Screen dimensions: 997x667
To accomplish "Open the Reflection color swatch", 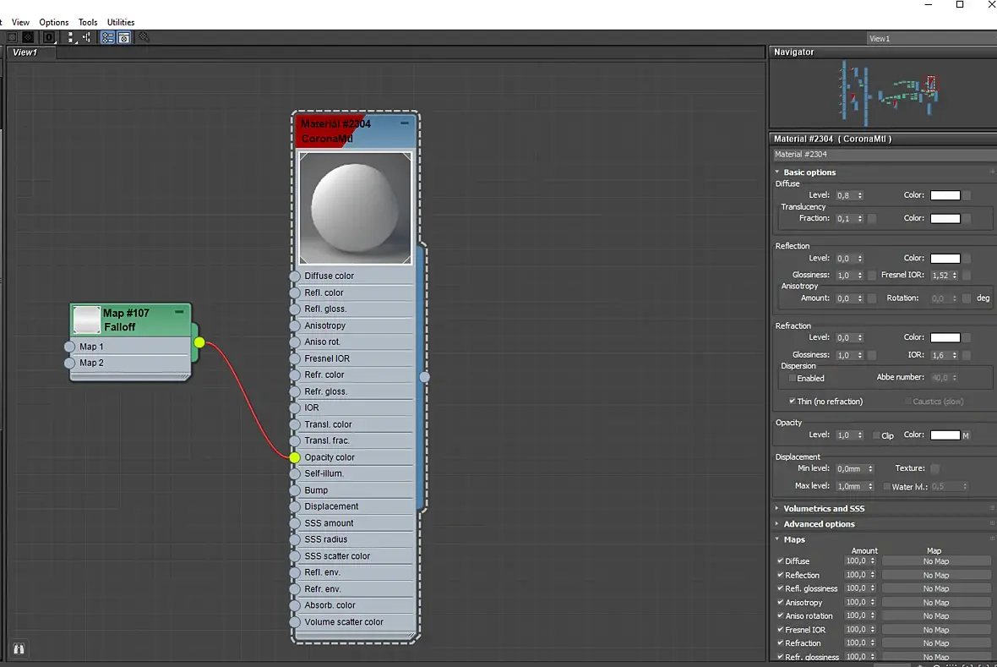I will click(x=945, y=259).
